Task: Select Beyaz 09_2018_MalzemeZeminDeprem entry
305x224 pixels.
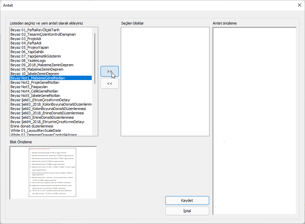Action: point(51,65)
